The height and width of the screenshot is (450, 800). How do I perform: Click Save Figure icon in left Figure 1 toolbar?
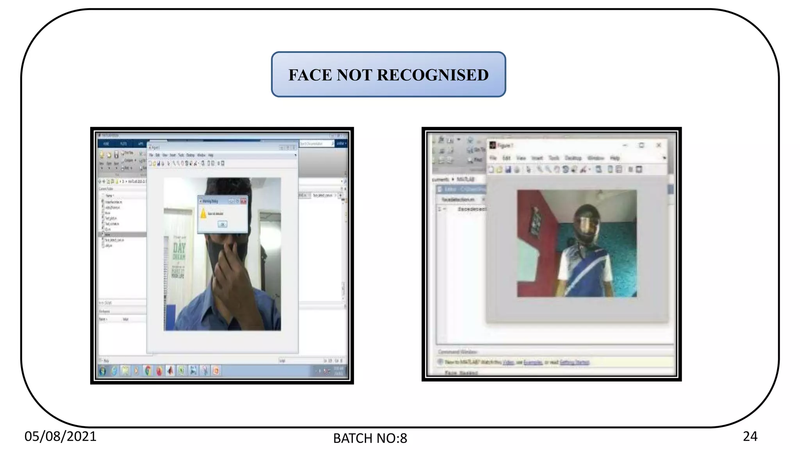tap(159, 163)
